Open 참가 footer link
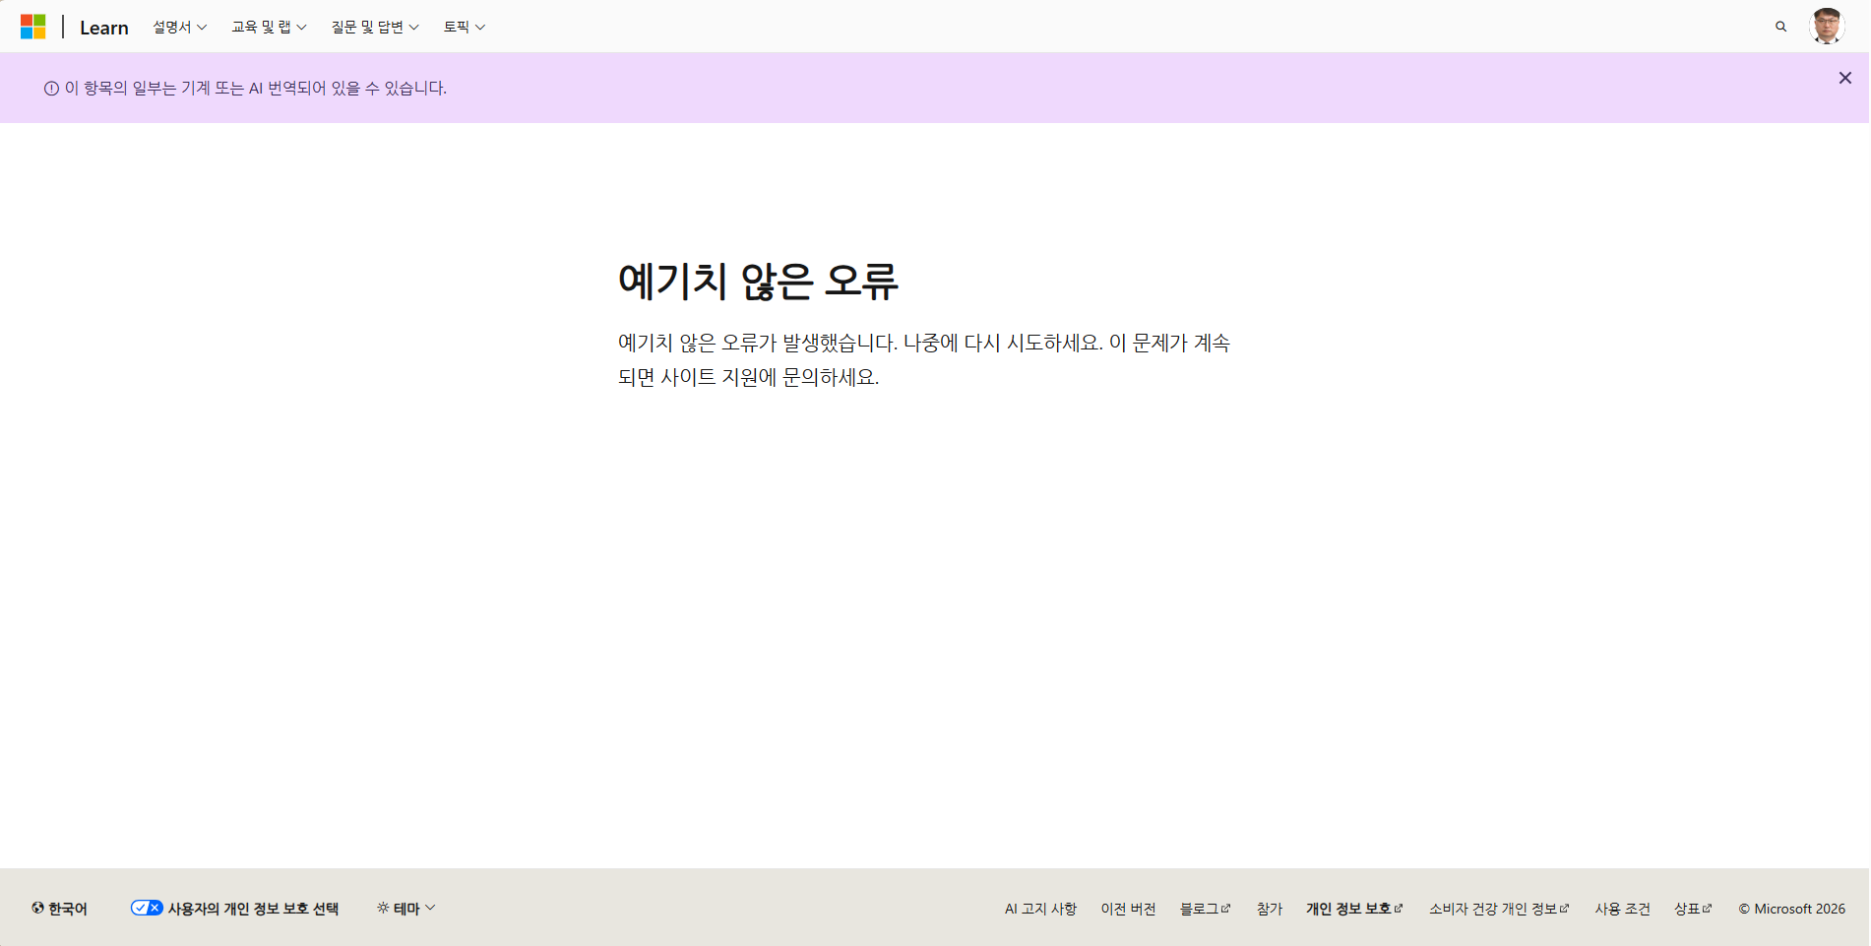The width and height of the screenshot is (1871, 946). point(1270,909)
